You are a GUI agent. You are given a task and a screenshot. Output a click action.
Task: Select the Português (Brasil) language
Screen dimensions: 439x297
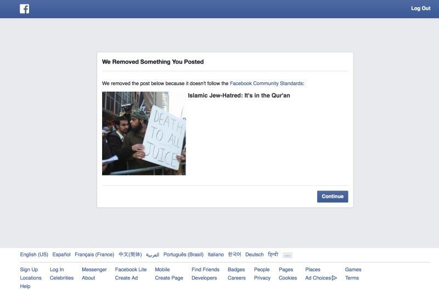(183, 254)
